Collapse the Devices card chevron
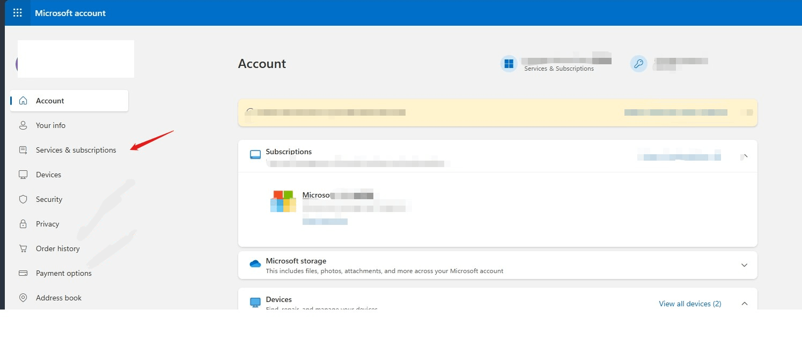This screenshot has height=347, width=802. (744, 304)
